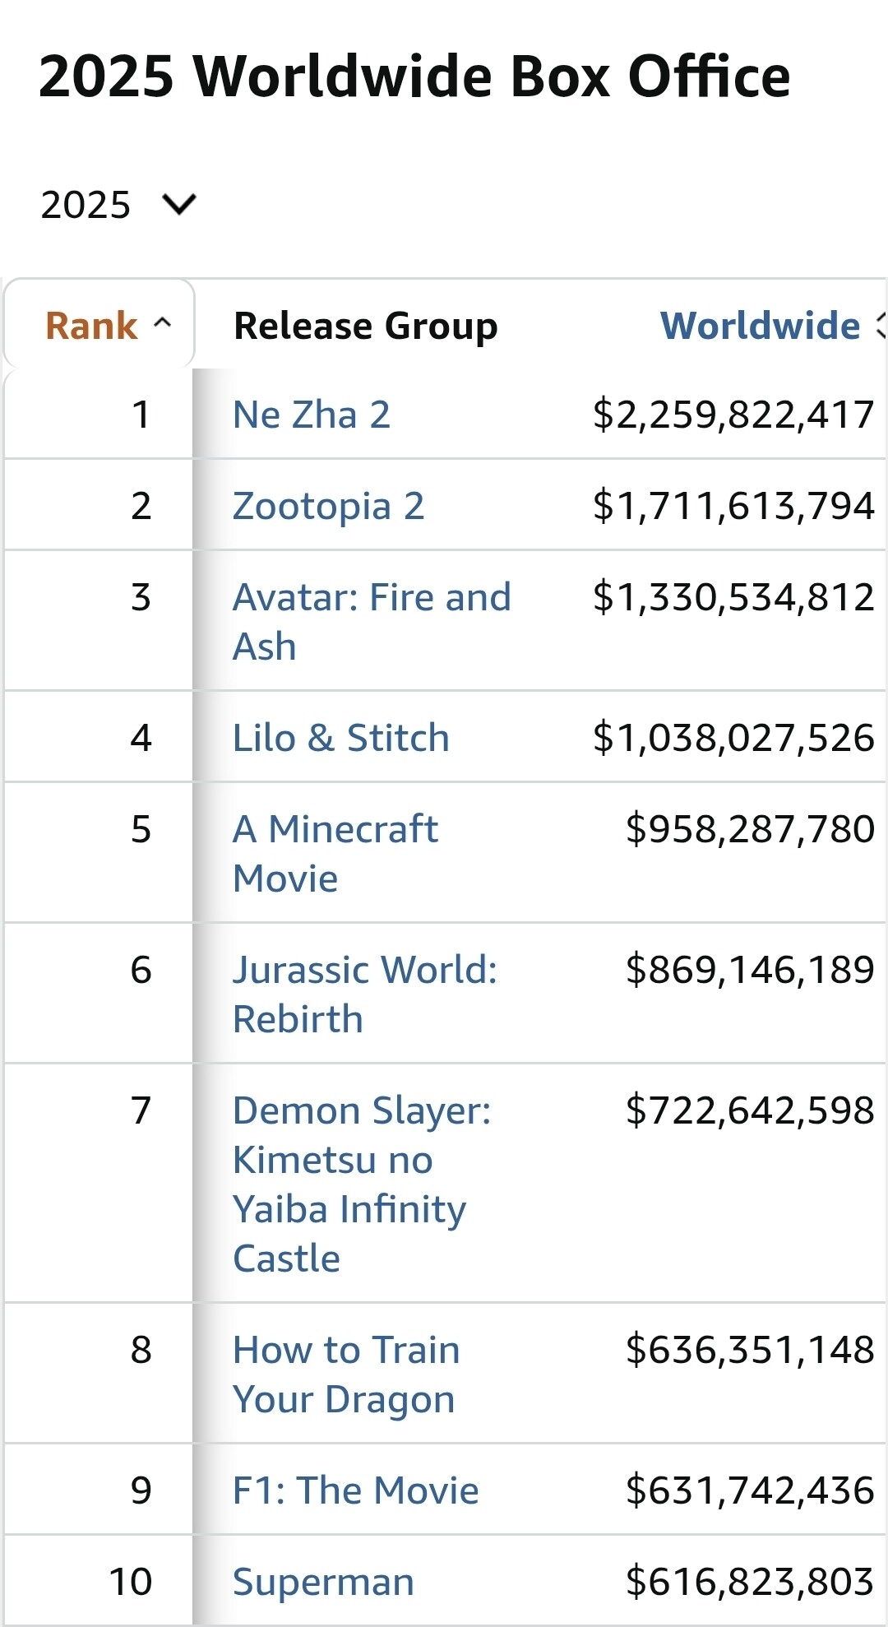Click Ne Zha 2's worldwide gross $2,259,822,417

coord(733,415)
